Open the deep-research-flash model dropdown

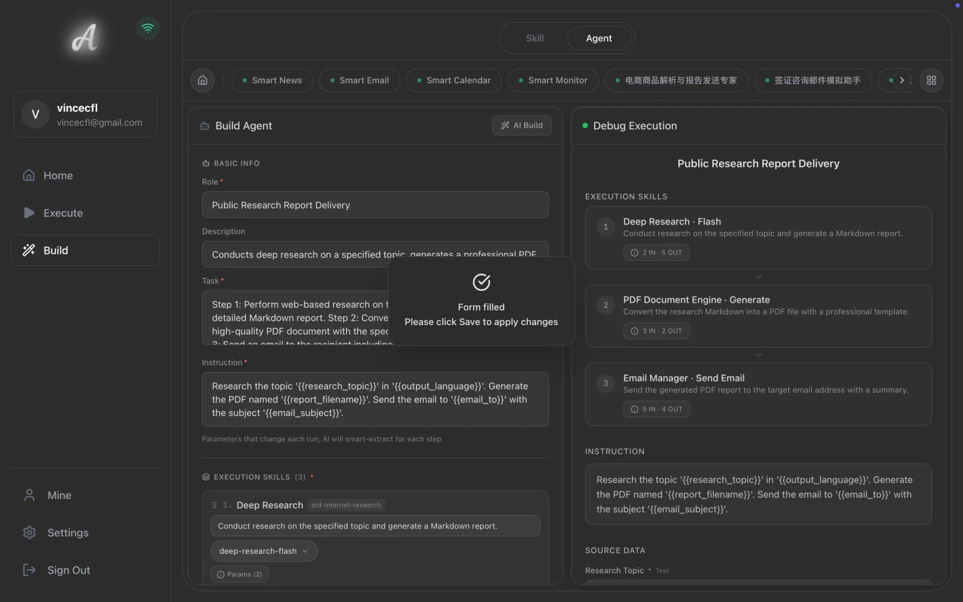[264, 551]
